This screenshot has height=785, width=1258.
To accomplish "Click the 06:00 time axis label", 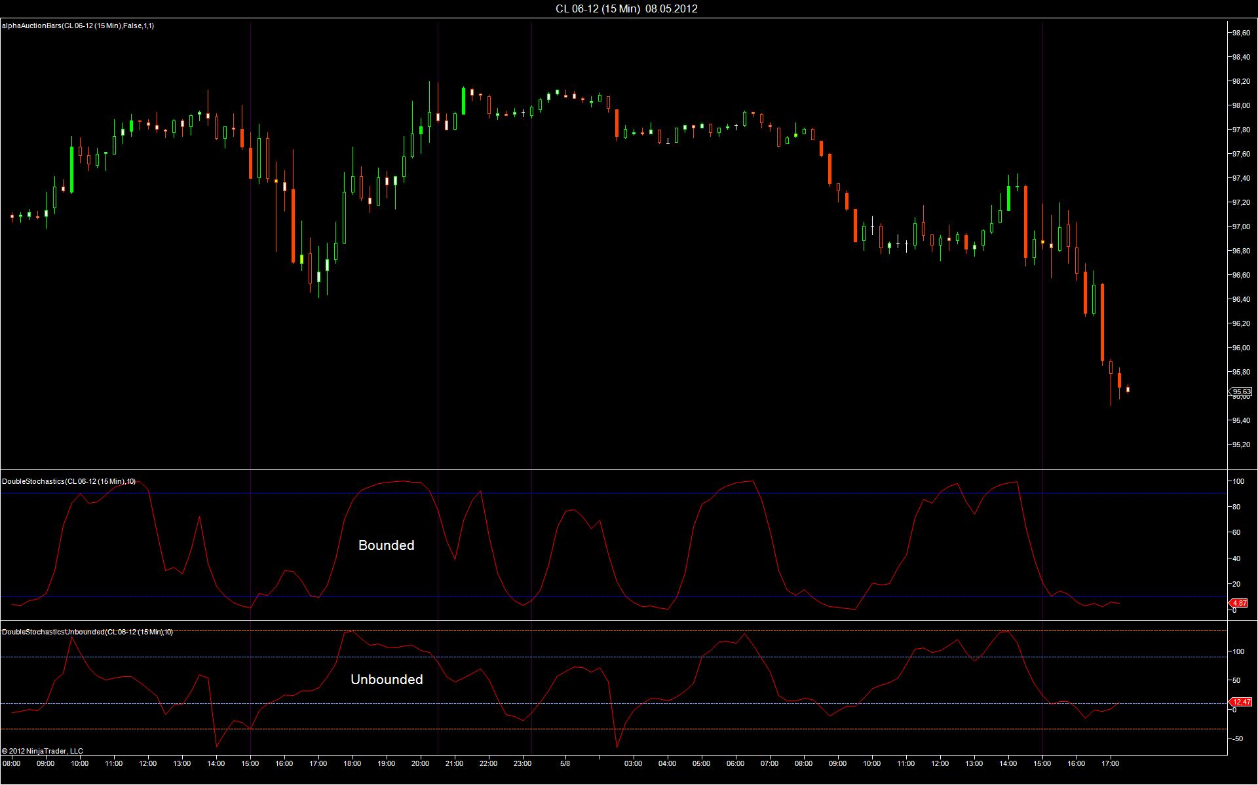I will click(x=736, y=763).
